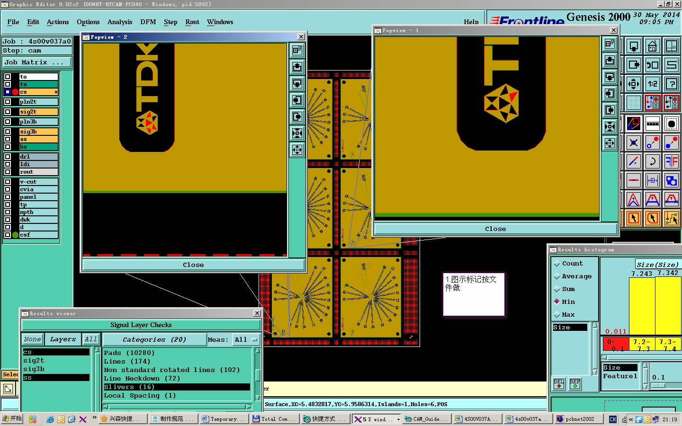Image resolution: width=682 pixels, height=426 pixels.
Task: Click the blue overlapping shapes icon
Action: 672,180
